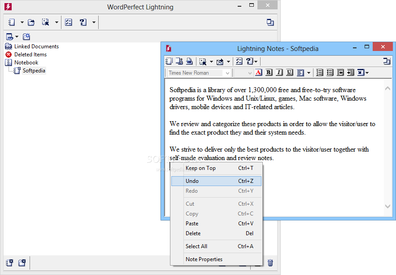Open Note Properties from the context menu
This screenshot has height=275, width=396.
pos(217,259)
